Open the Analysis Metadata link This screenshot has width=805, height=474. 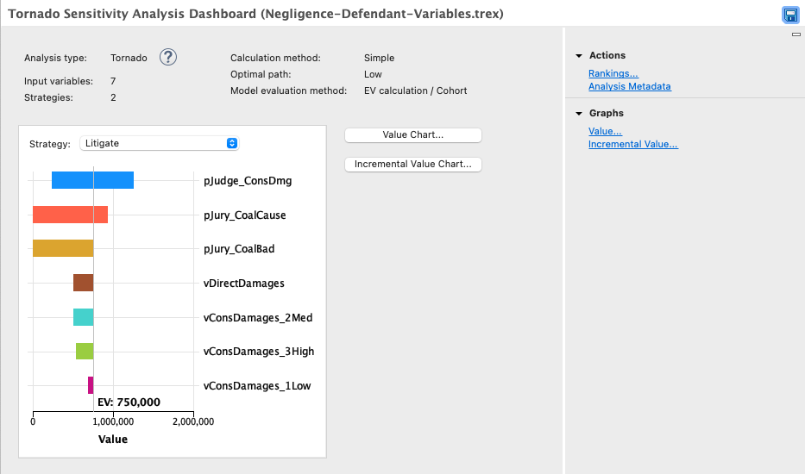point(629,87)
